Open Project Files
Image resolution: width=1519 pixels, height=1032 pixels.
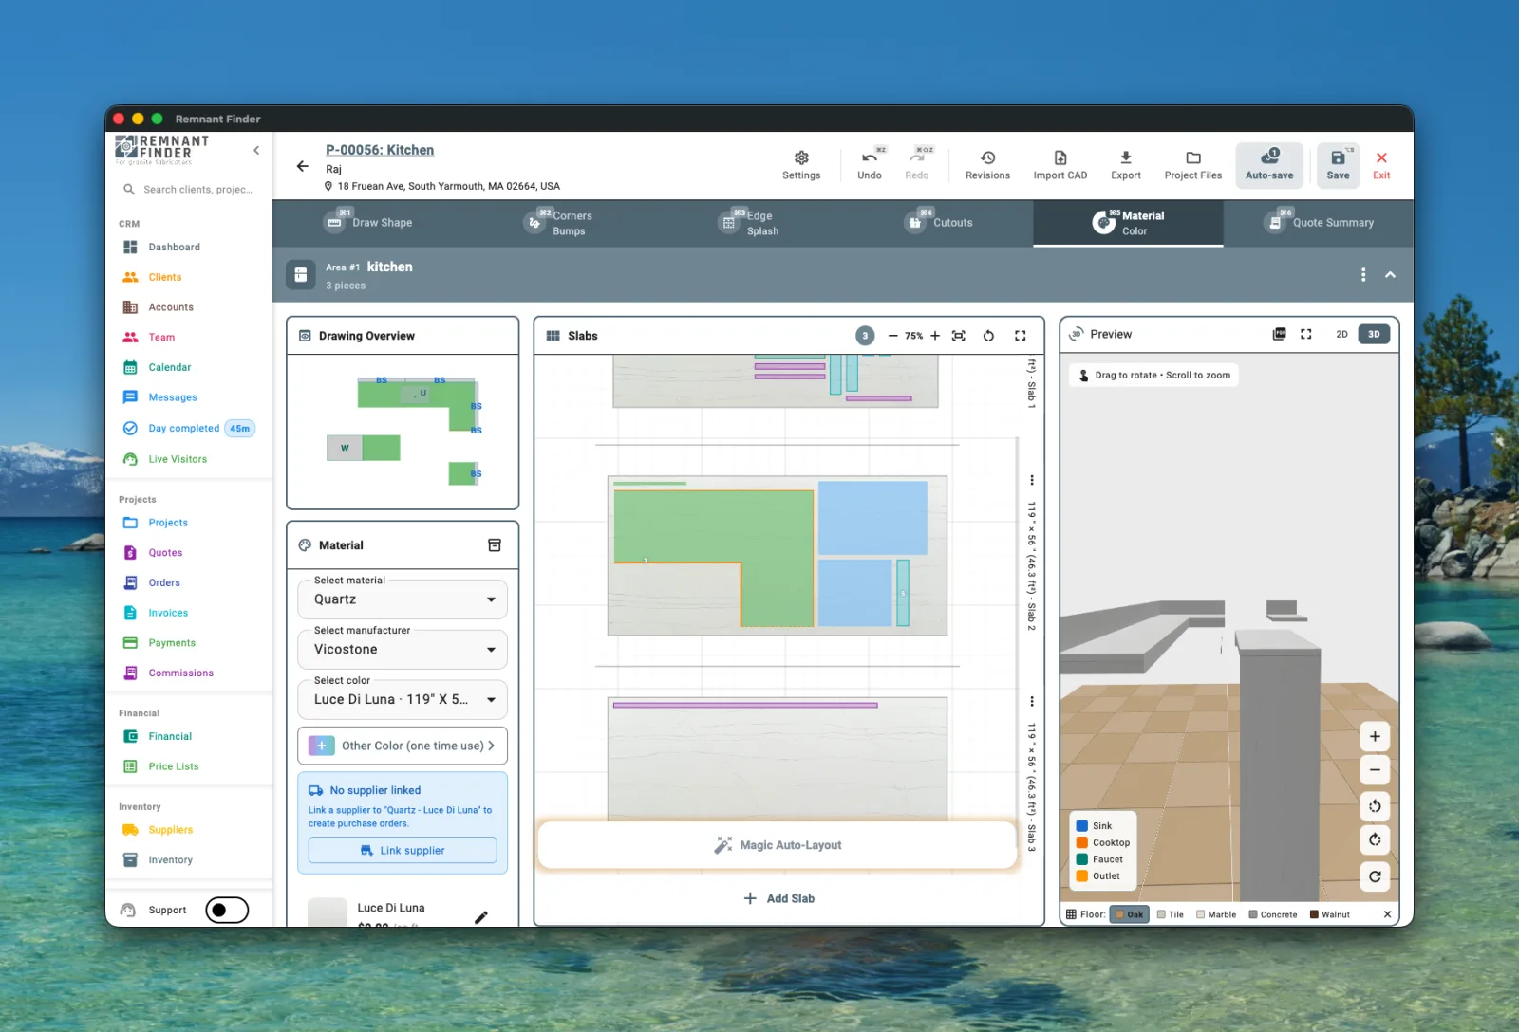click(x=1193, y=164)
